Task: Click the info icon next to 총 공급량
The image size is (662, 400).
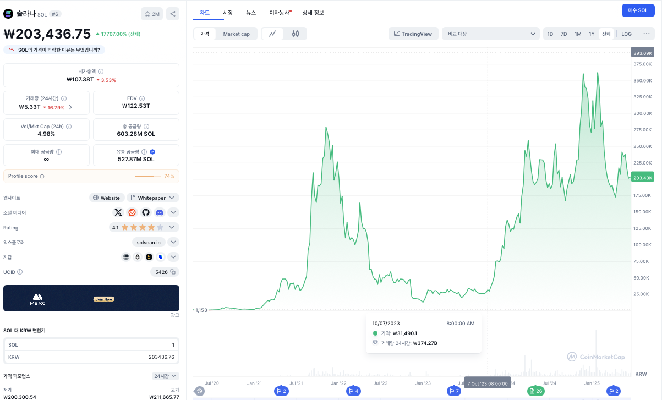Action: pos(146,127)
